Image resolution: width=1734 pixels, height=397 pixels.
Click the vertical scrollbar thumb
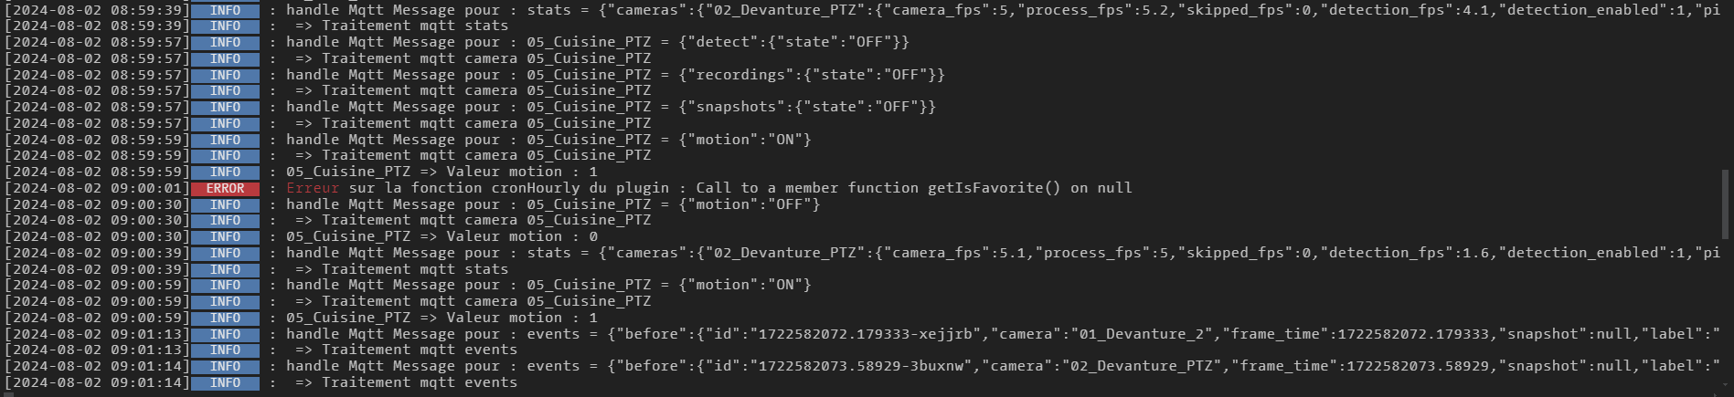1725,203
